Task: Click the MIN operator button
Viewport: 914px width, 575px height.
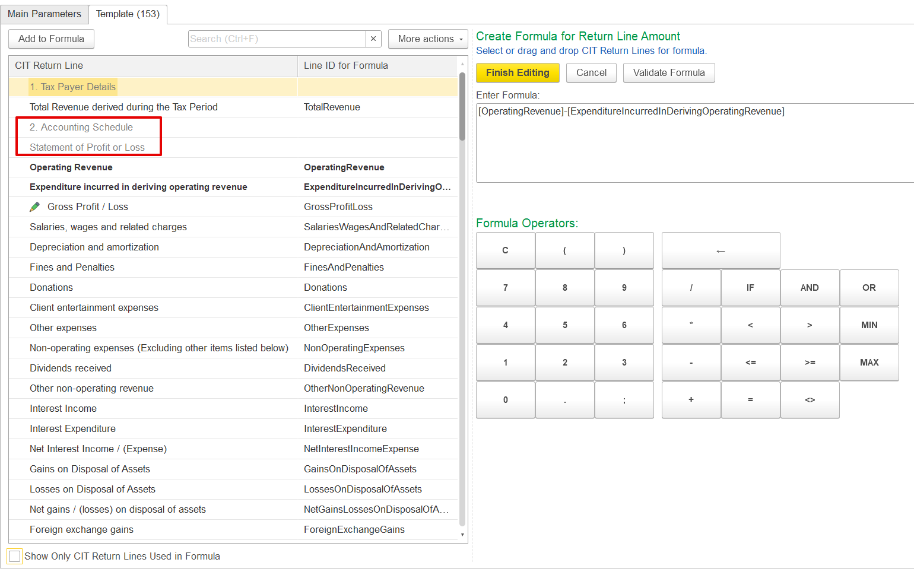Action: point(869,325)
